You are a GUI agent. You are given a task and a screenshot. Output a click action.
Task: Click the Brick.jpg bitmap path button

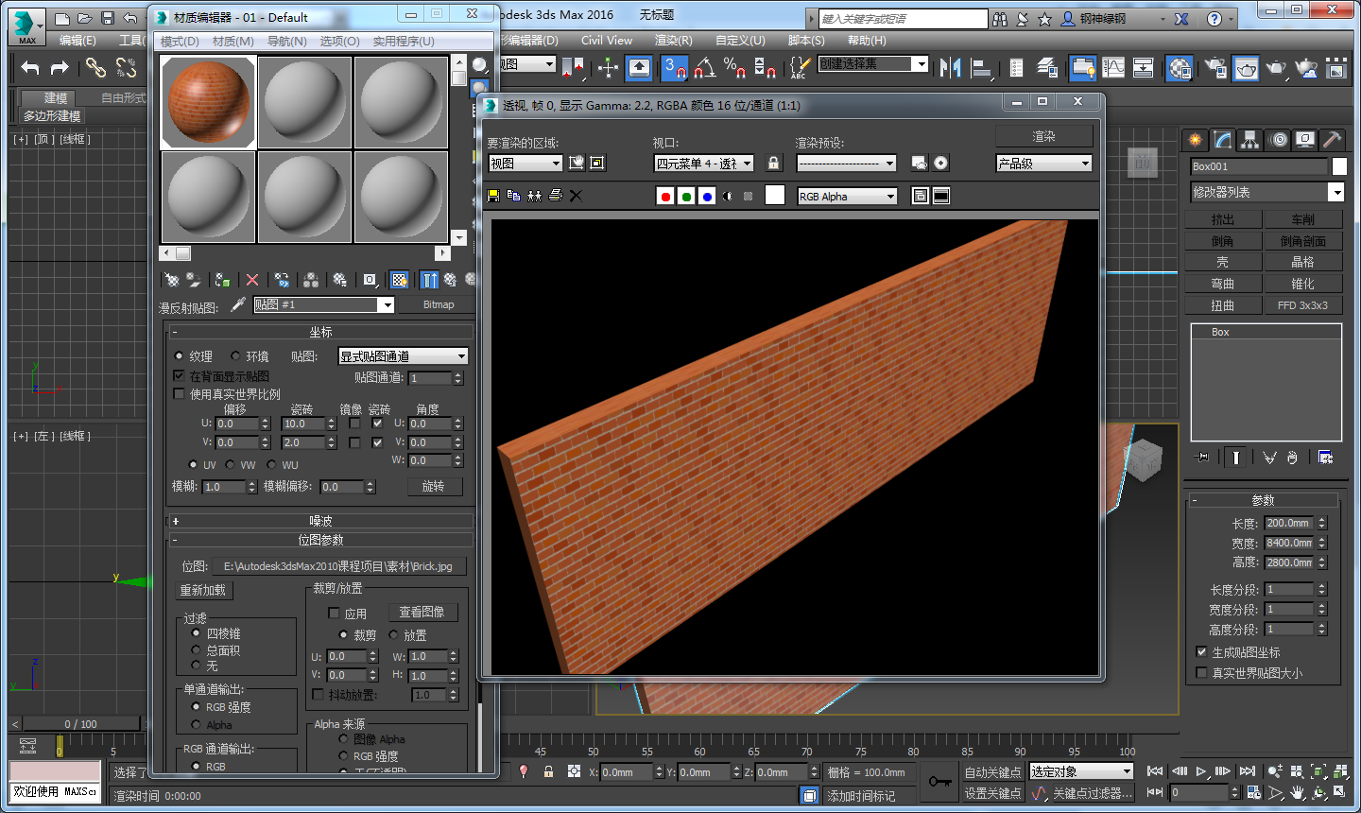point(338,566)
